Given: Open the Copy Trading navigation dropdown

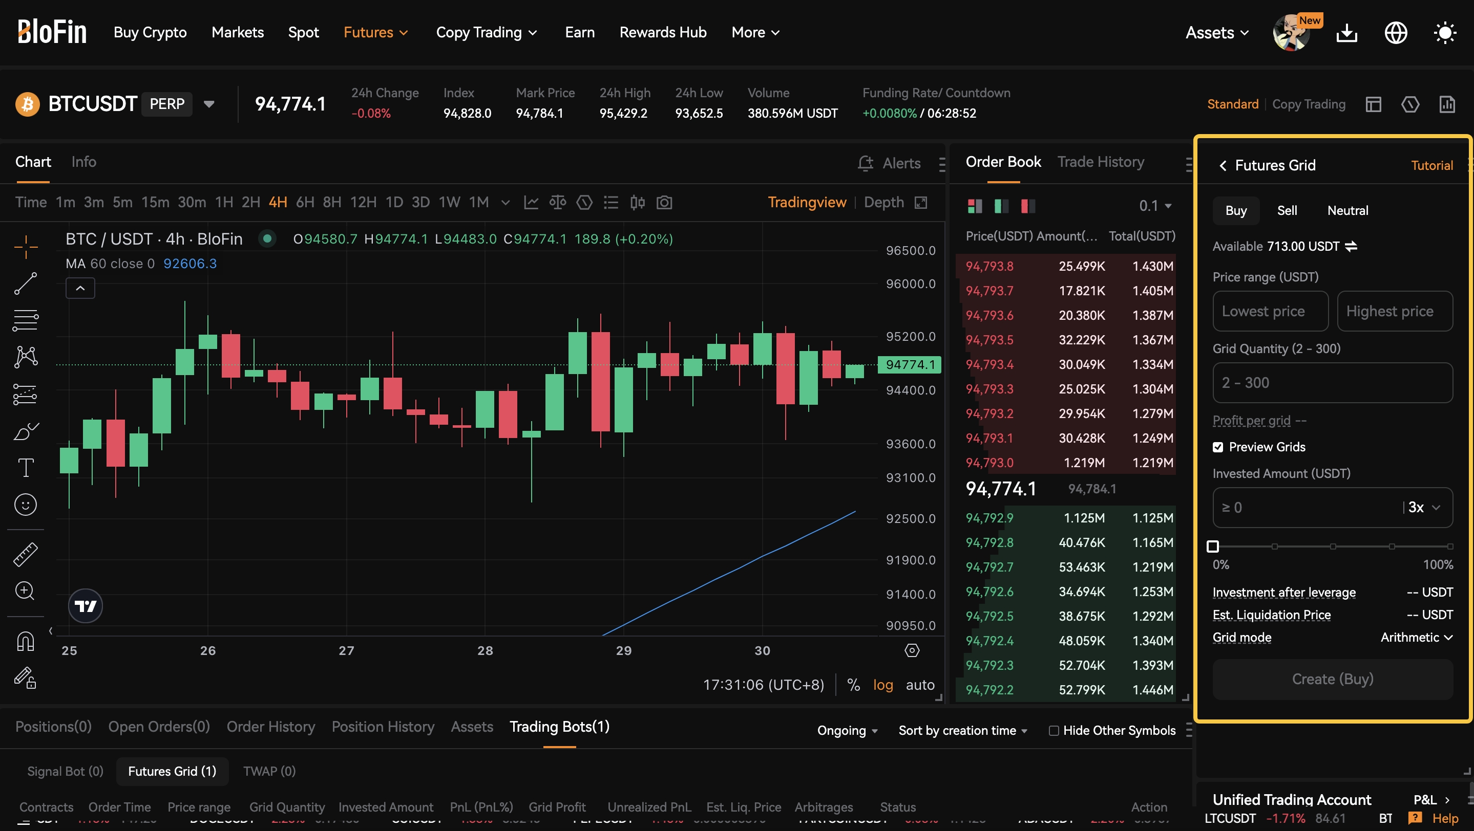Looking at the screenshot, I should click(487, 33).
